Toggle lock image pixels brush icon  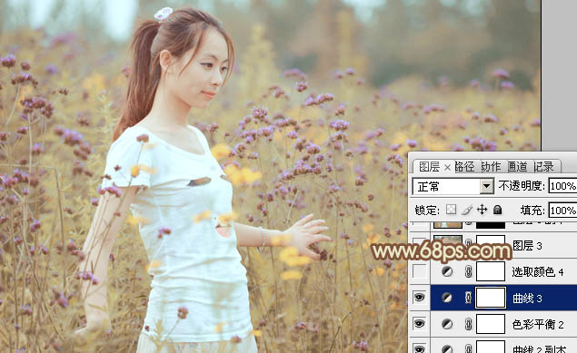point(467,210)
